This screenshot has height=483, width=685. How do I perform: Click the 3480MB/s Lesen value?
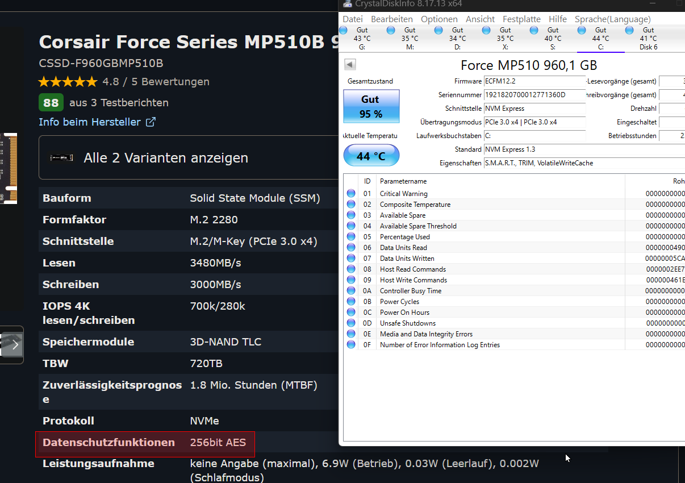[216, 263]
